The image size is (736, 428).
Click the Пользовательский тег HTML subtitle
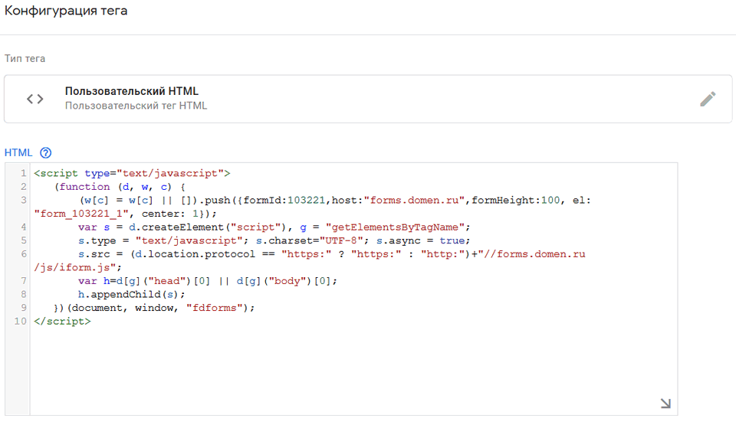tap(136, 106)
